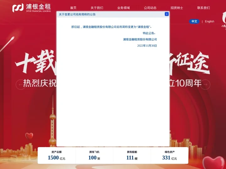Open the 关于我们 menu item

coord(97,8)
